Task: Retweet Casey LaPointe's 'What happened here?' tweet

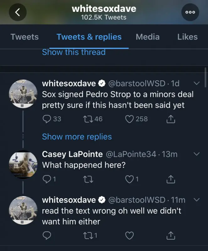Action: [x=86, y=179]
